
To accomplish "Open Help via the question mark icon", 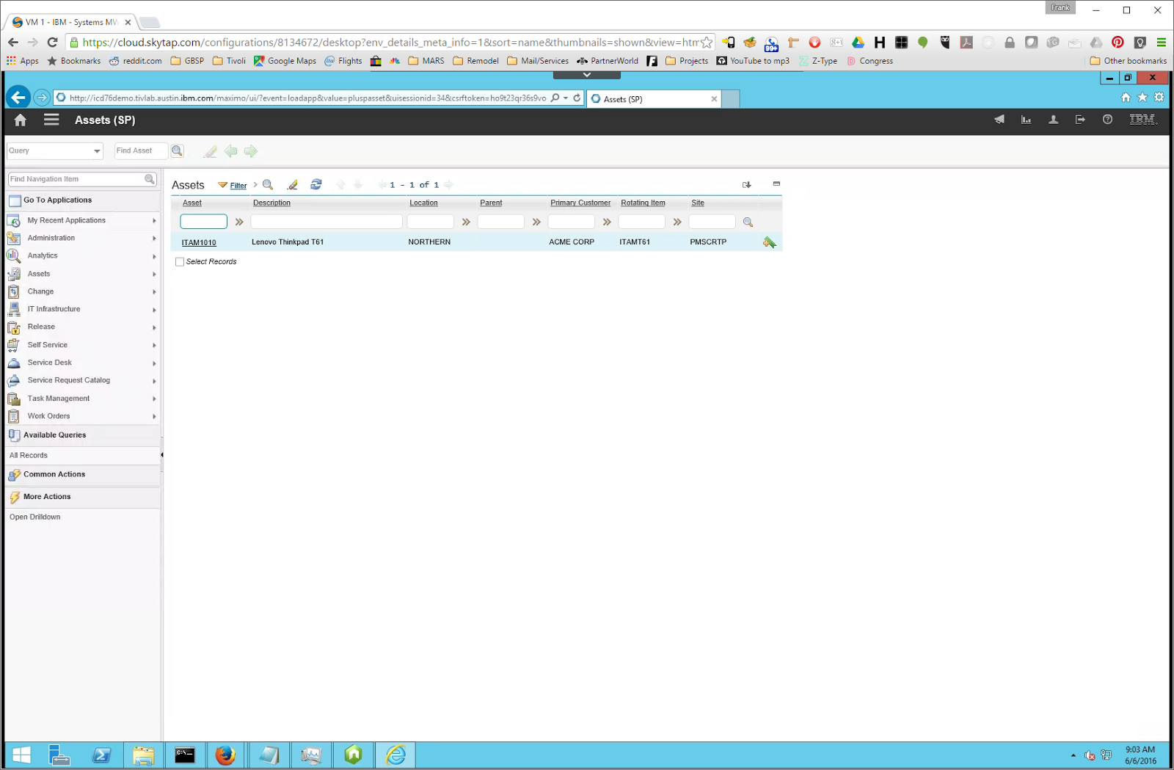I will coord(1107,120).
